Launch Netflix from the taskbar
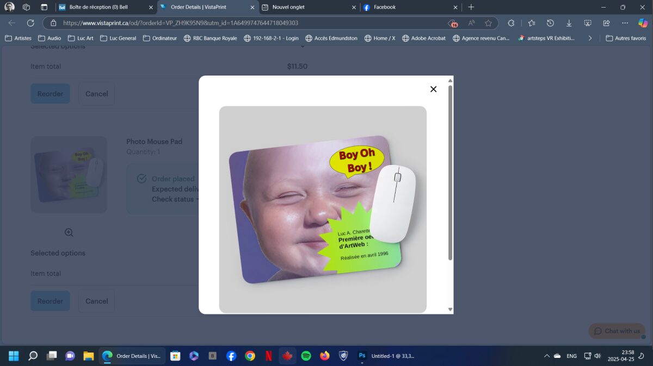 point(269,356)
